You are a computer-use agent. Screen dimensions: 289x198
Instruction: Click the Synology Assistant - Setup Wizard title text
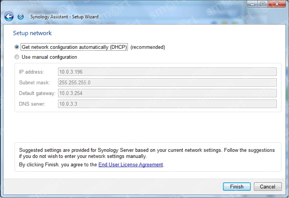(64, 17)
